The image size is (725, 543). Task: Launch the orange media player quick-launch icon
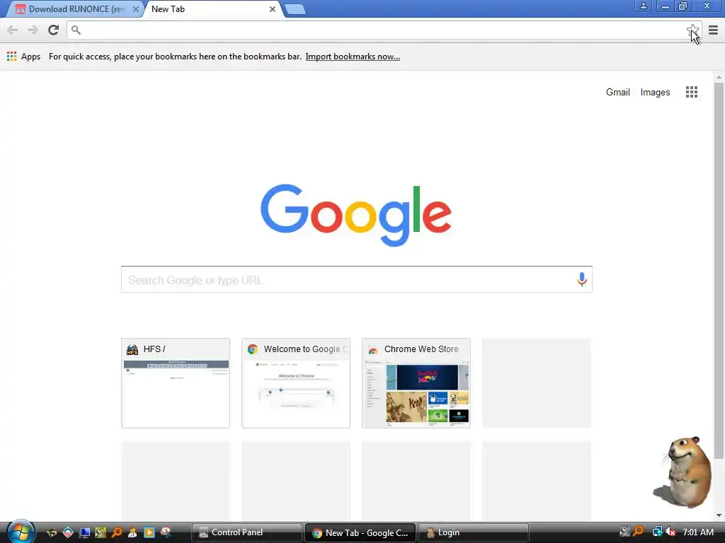coord(149,532)
